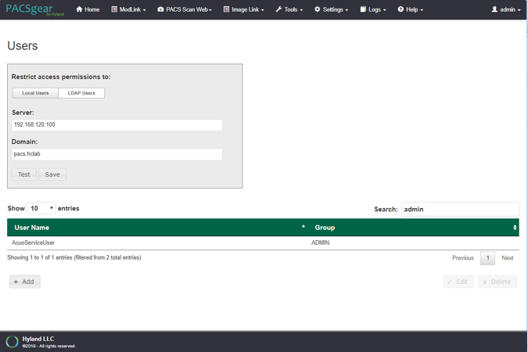The width and height of the screenshot is (528, 352).
Task: Click the Group column header
Action: click(413, 228)
